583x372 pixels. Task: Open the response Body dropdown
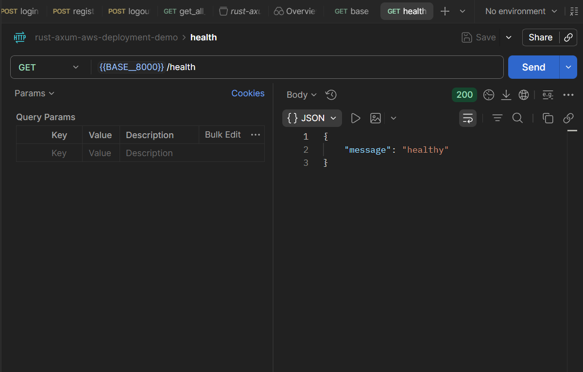coord(302,95)
